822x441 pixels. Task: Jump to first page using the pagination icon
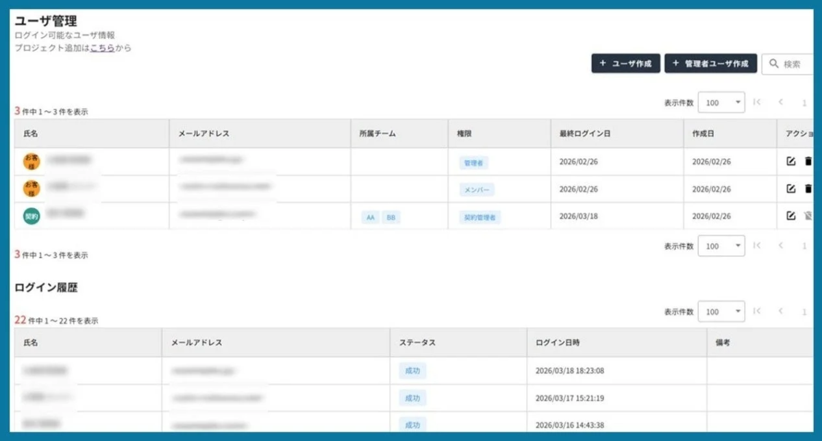pyautogui.click(x=756, y=101)
